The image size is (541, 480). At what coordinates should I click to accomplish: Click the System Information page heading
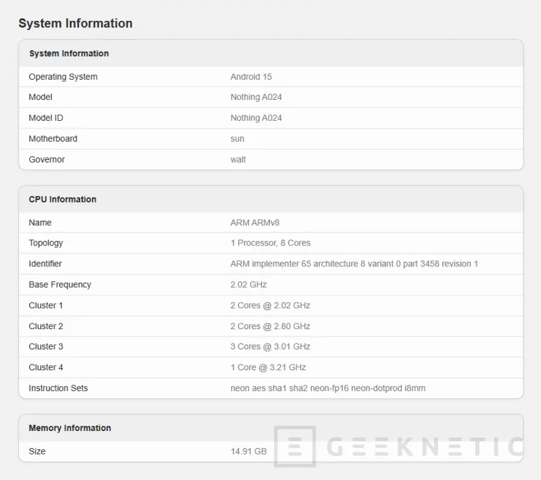click(x=76, y=24)
